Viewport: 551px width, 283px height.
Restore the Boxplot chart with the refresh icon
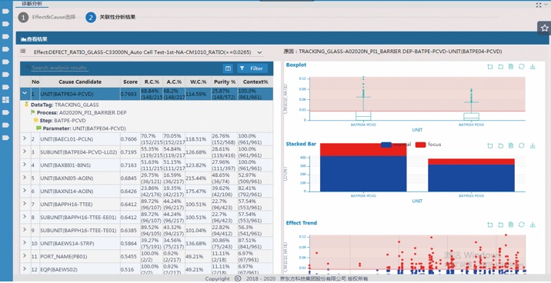(x=522, y=67)
